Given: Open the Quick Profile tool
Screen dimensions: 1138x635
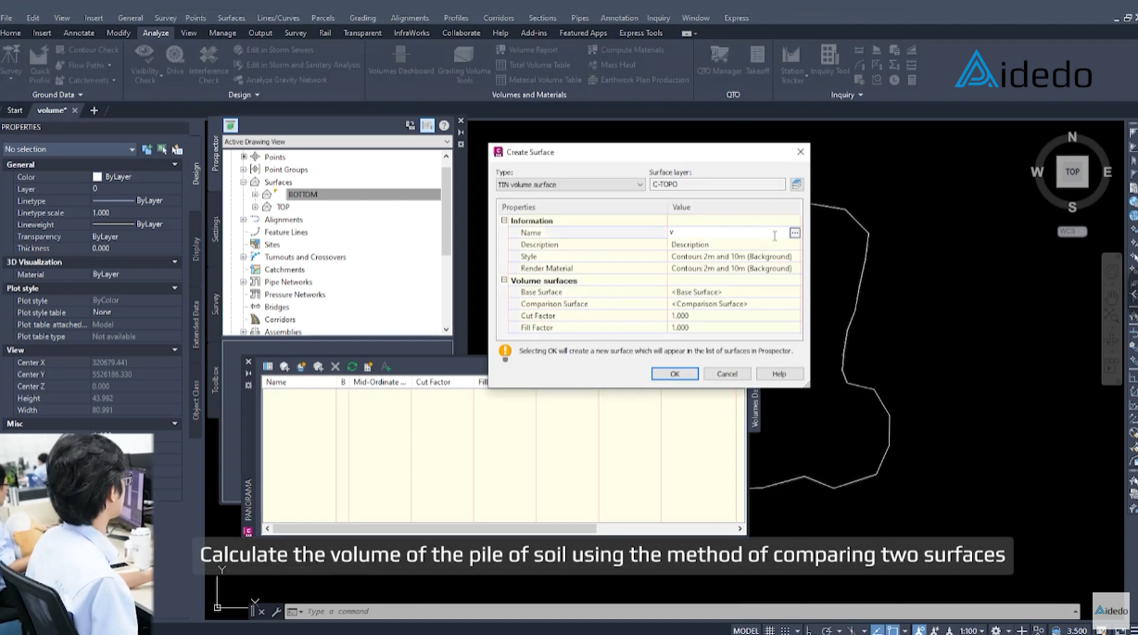Looking at the screenshot, I should point(40,65).
